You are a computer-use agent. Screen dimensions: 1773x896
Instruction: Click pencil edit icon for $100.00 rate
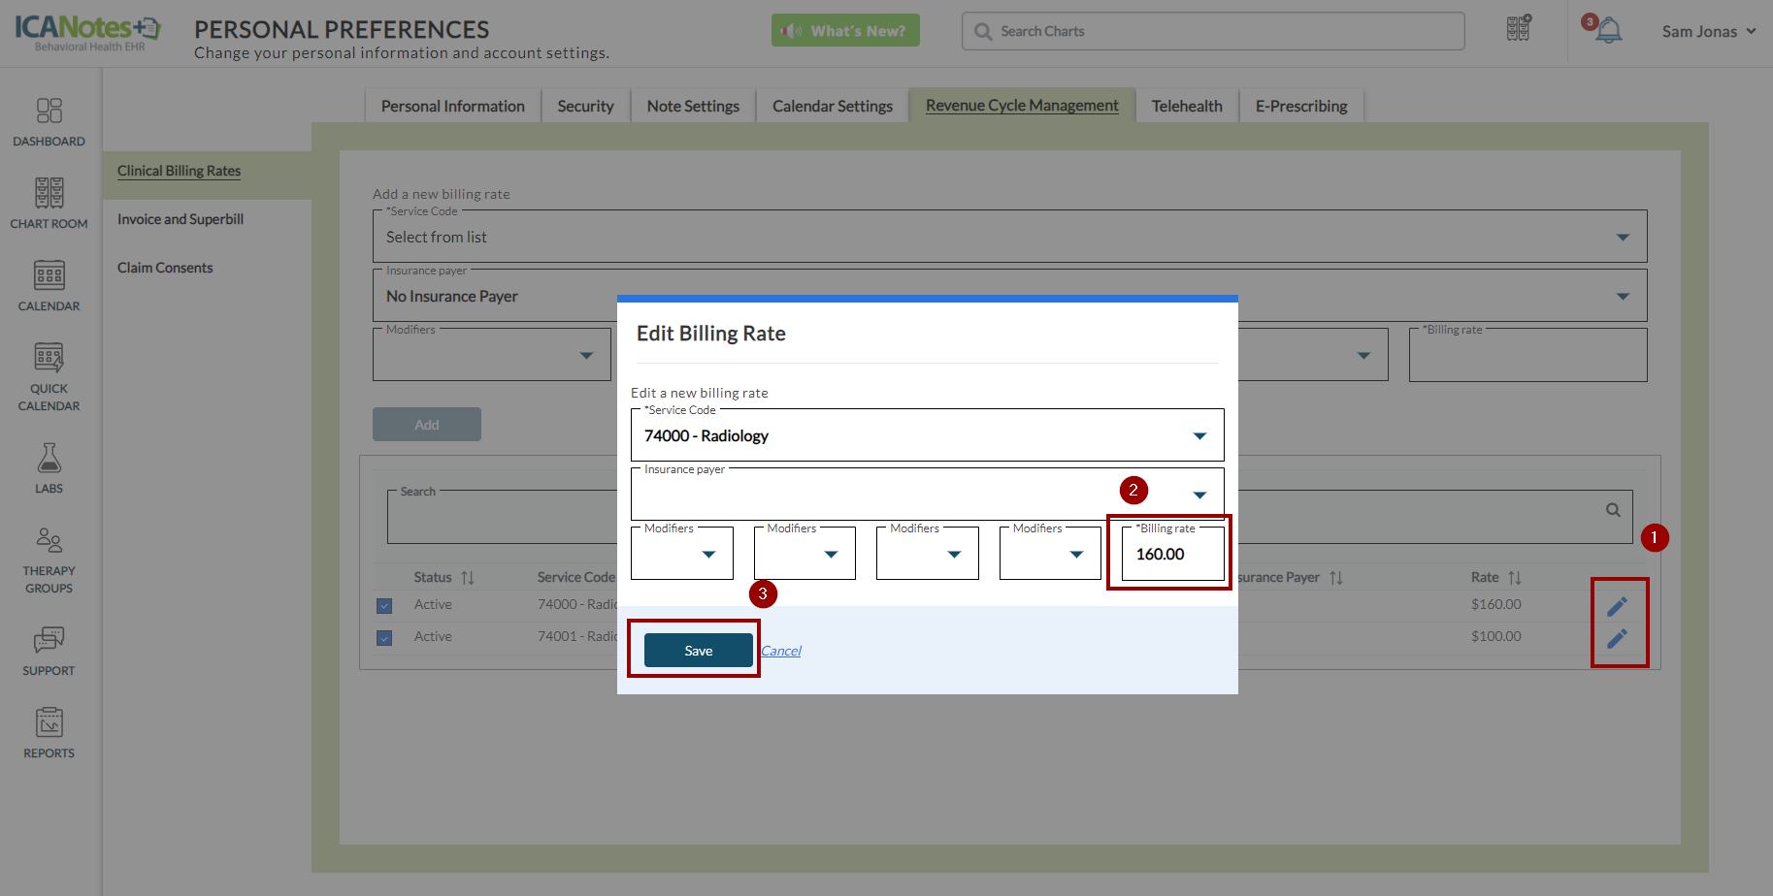(1617, 638)
